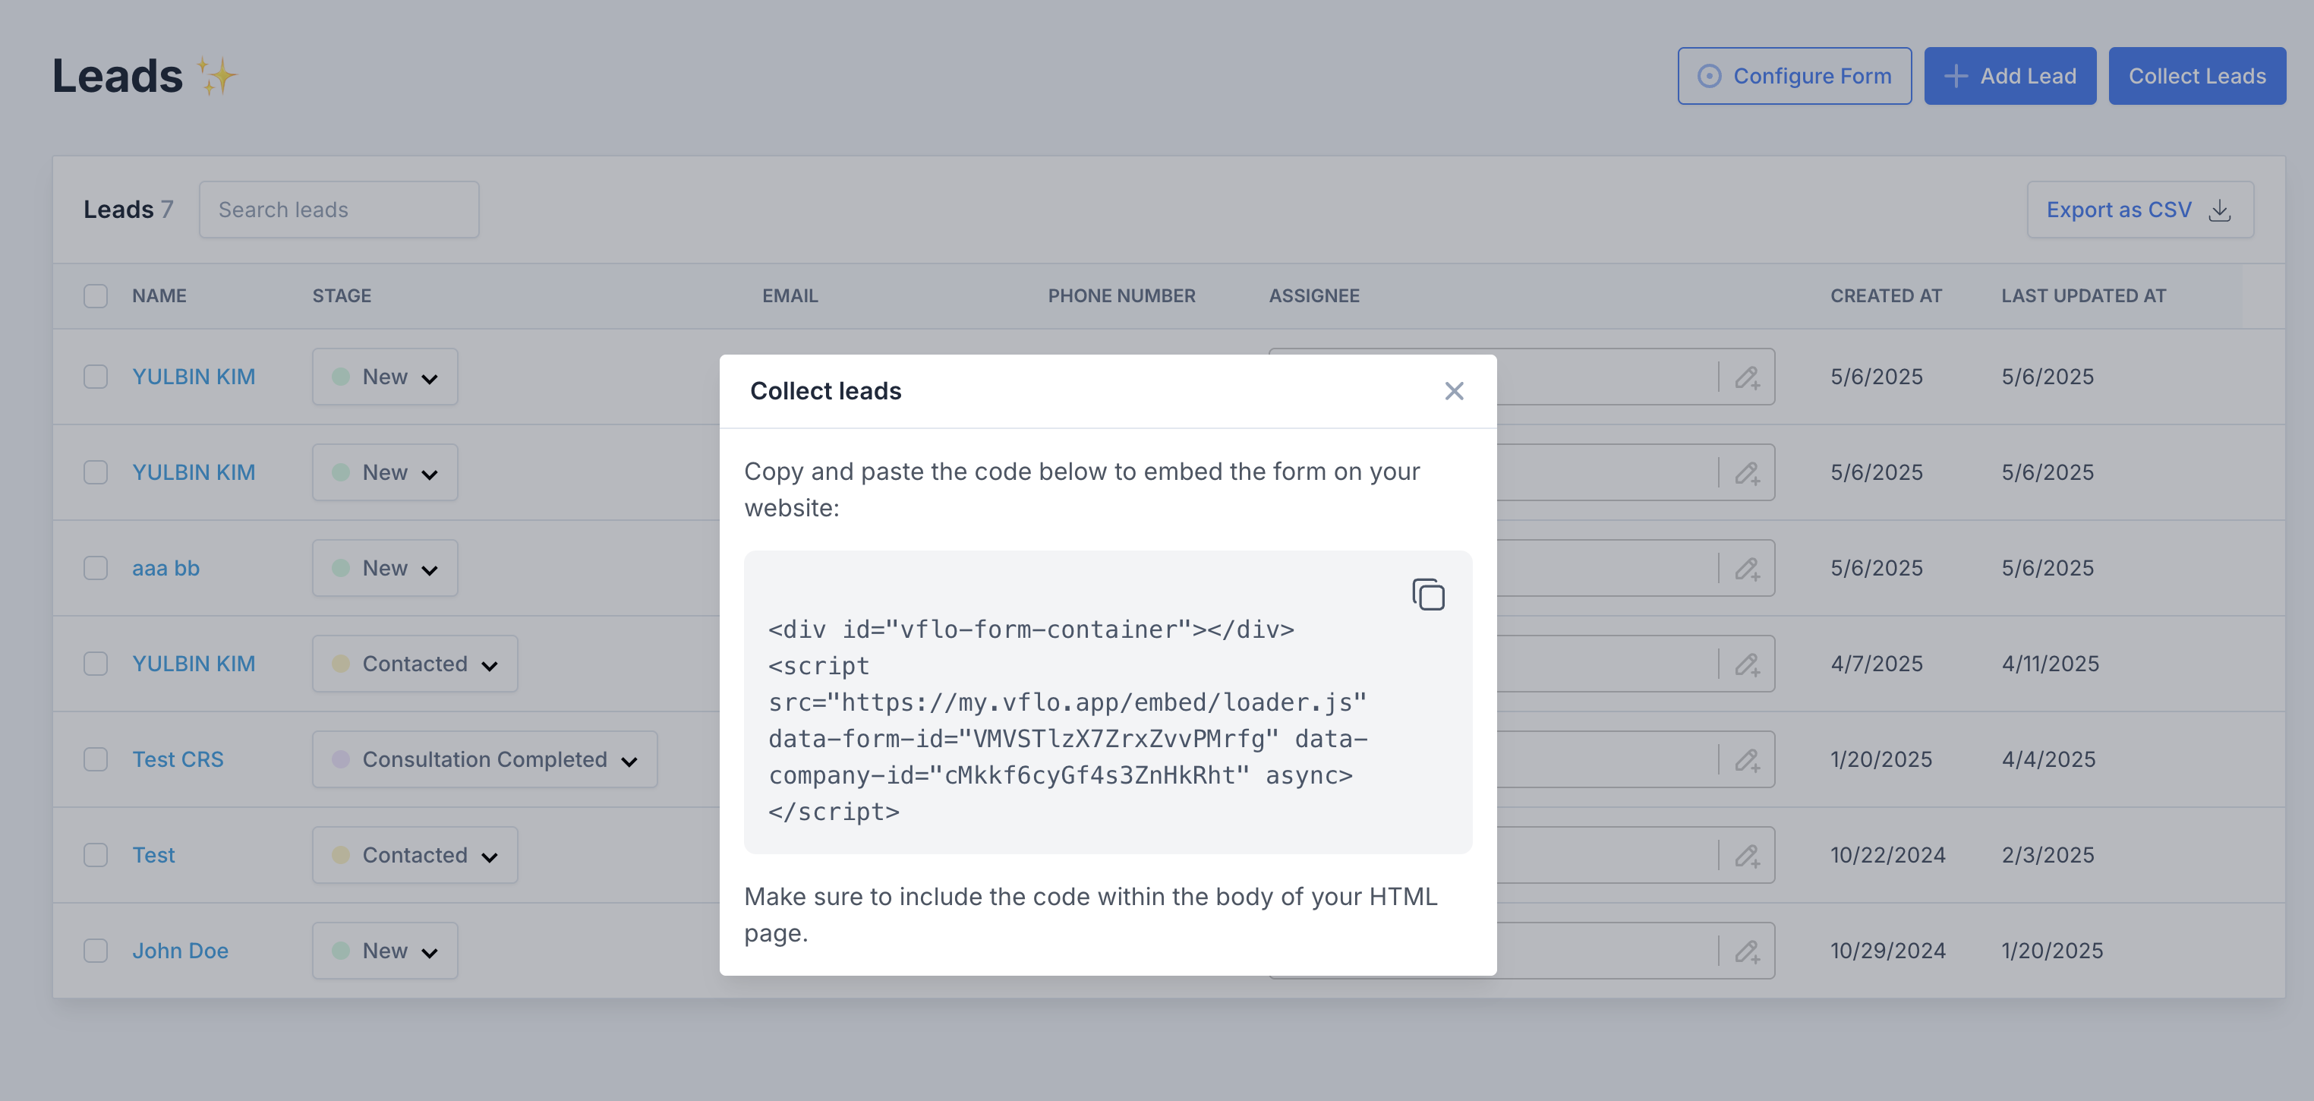
Task: Click the edit assignee icon in the 5/6/2025 YULBIN KIM first row
Action: click(1747, 377)
